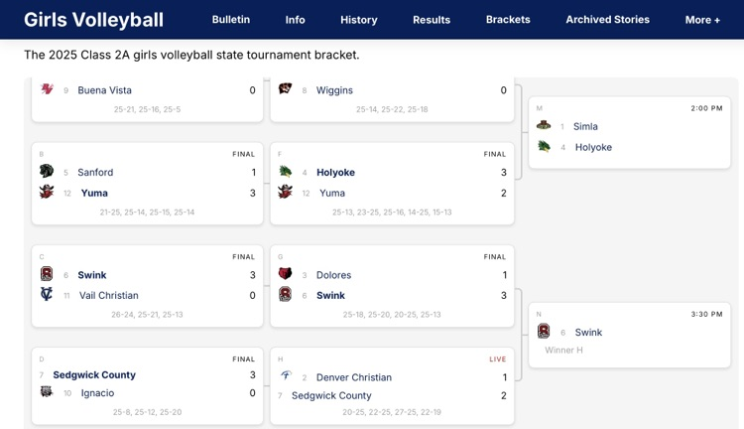Open the 2:00 PM Simla vs Holyoke matchup
Viewport: 744px width, 429px height.
629,136
